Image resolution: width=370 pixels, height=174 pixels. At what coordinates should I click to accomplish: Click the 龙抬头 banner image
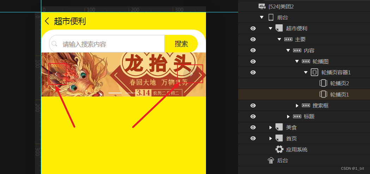tap(124, 75)
